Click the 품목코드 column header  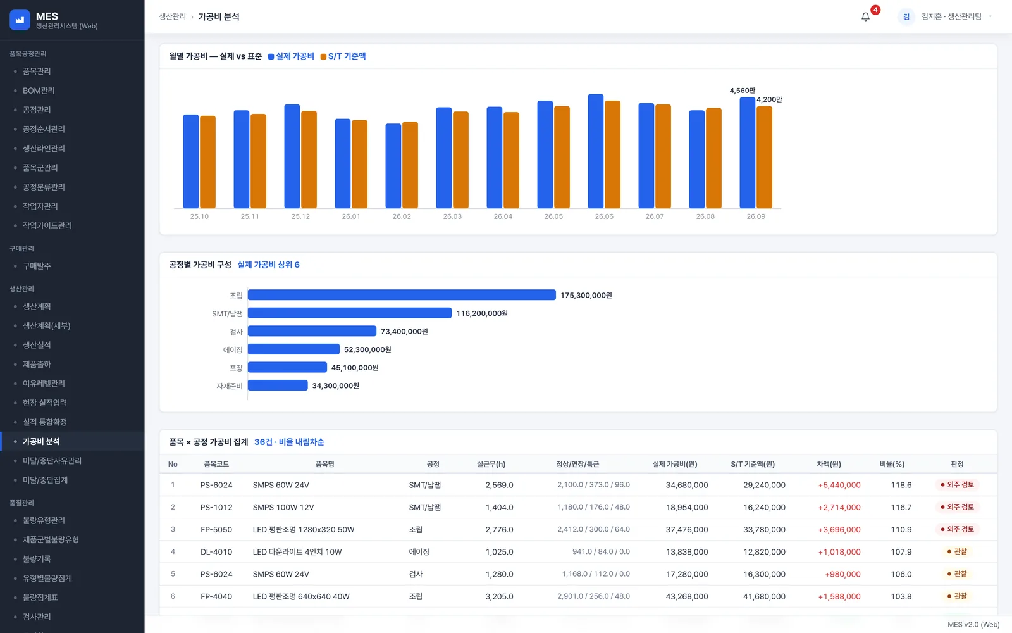[x=216, y=464]
